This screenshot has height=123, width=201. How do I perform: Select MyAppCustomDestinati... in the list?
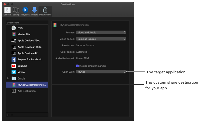click(x=32, y=85)
